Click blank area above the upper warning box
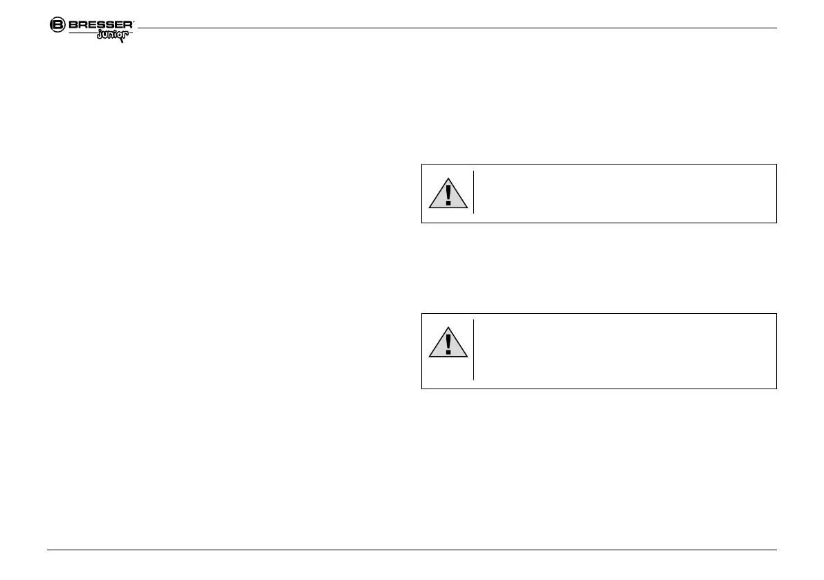Screen dimensions: 824x580 point(598,104)
